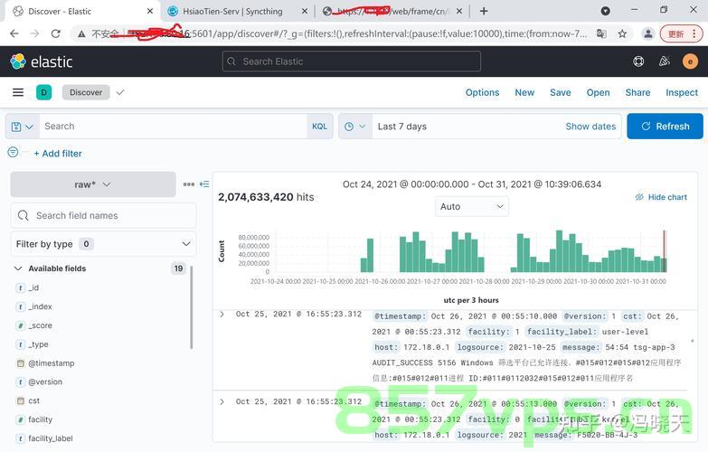Click Inspect in the top menu
Screen dimensions: 708x452
click(x=682, y=92)
